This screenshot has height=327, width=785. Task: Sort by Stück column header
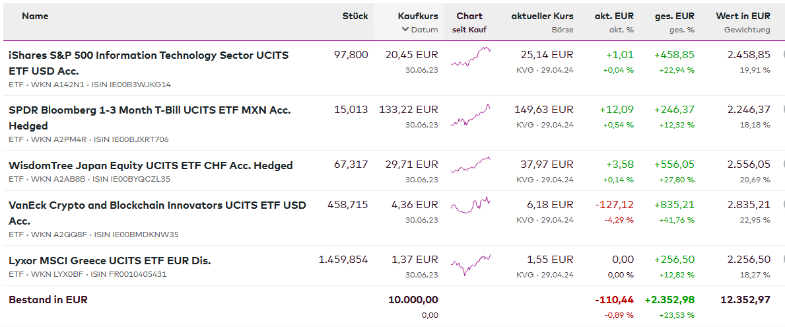[355, 16]
